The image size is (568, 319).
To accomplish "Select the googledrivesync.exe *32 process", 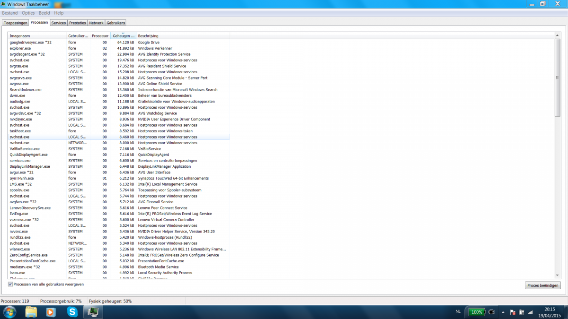I will point(119,43).
